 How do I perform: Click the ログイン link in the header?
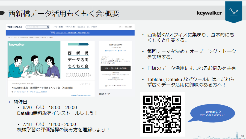(x=121, y=27)
